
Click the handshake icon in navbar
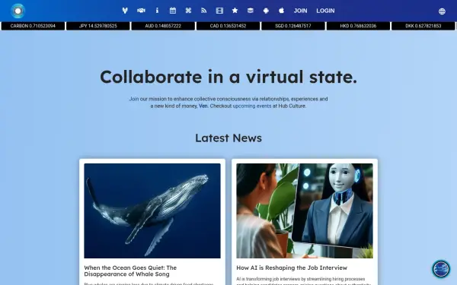tap(141, 11)
